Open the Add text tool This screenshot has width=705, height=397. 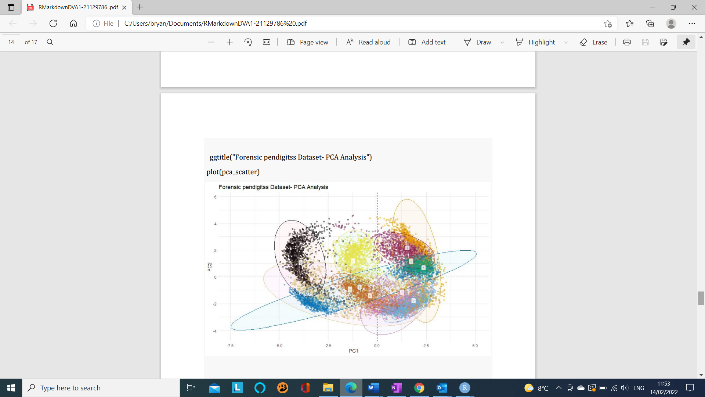426,42
